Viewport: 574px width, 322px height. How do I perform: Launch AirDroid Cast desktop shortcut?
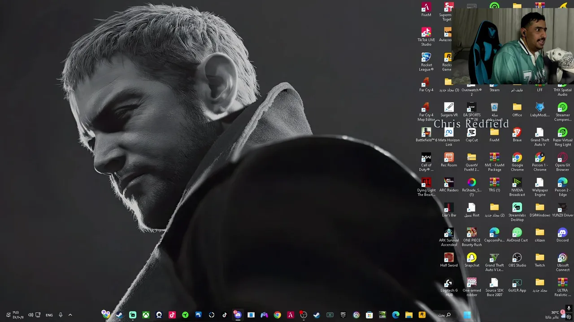(x=517, y=235)
